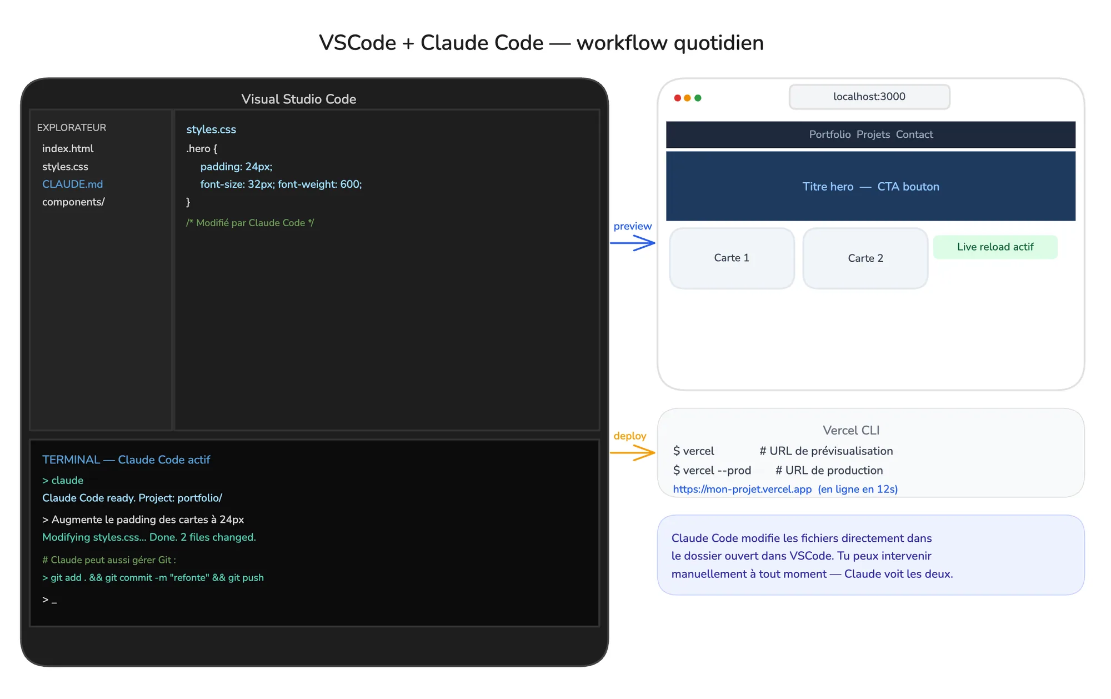Select the styles.css editor tab
This screenshot has width=1111, height=699.
(211, 129)
